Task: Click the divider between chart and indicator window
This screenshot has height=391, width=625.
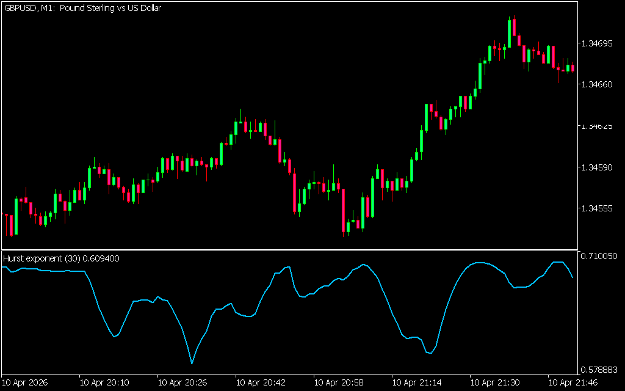Action: coord(289,250)
